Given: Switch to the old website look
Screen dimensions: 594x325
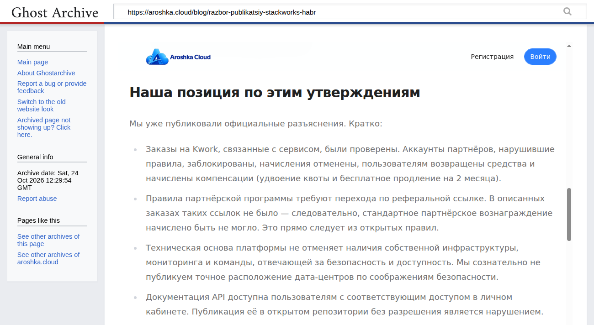Looking at the screenshot, I should (42, 105).
